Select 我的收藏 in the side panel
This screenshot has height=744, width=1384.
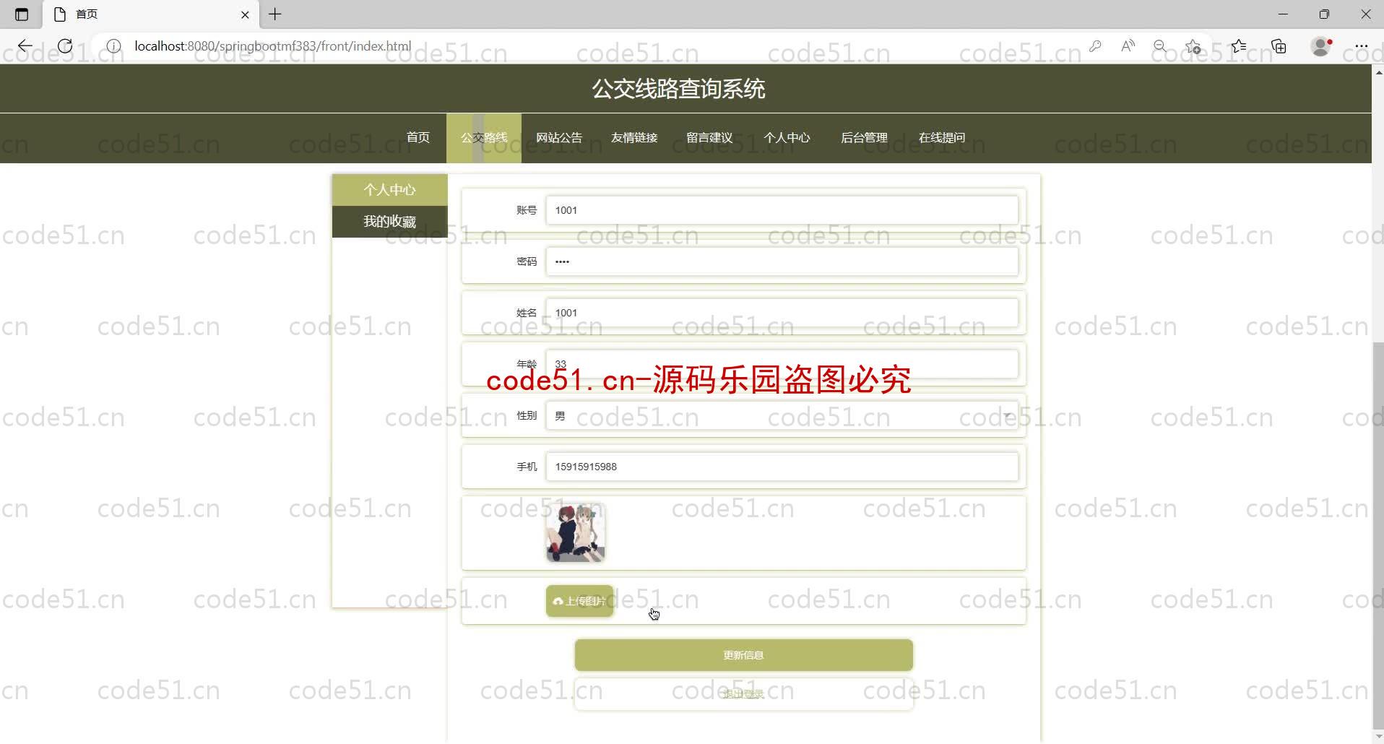390,222
